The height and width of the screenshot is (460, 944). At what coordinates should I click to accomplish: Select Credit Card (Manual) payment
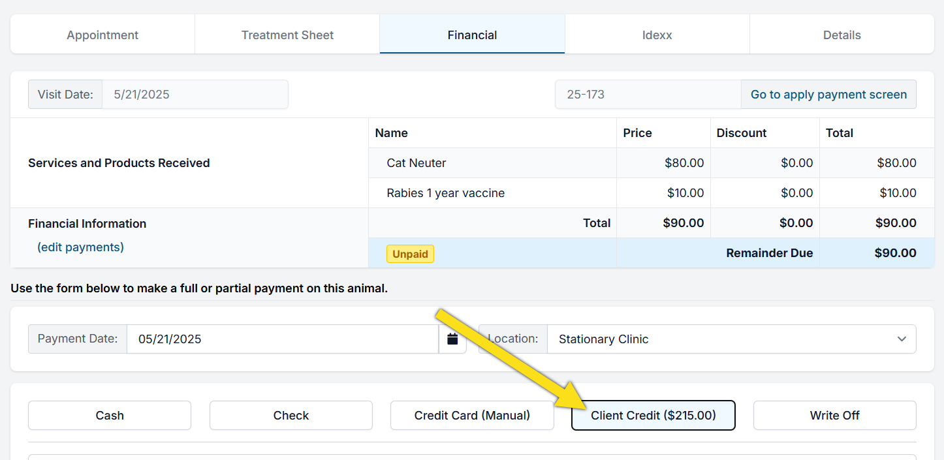[x=472, y=416]
